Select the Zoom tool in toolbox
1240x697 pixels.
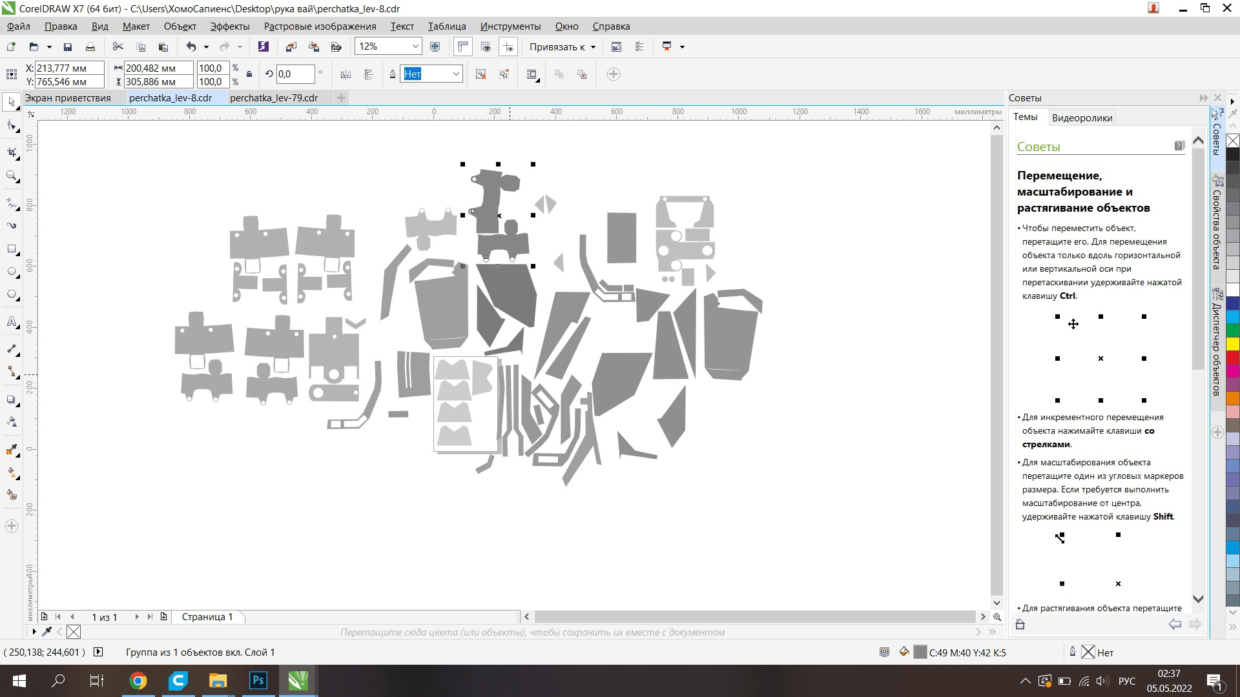[x=12, y=176]
